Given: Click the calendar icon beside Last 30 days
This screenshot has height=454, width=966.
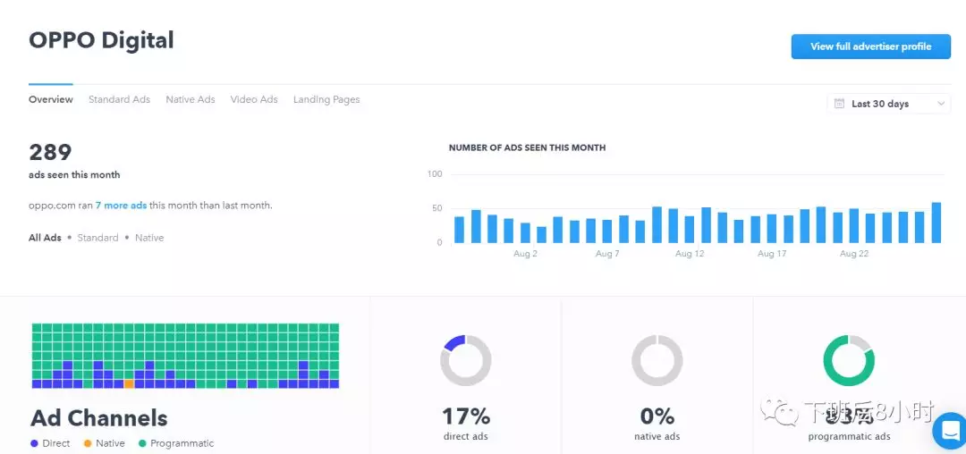Looking at the screenshot, I should tap(839, 104).
